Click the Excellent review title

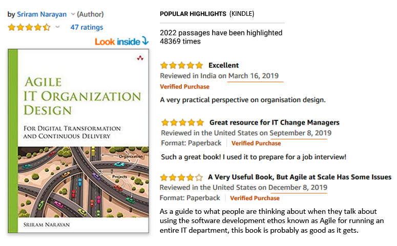click(x=223, y=65)
